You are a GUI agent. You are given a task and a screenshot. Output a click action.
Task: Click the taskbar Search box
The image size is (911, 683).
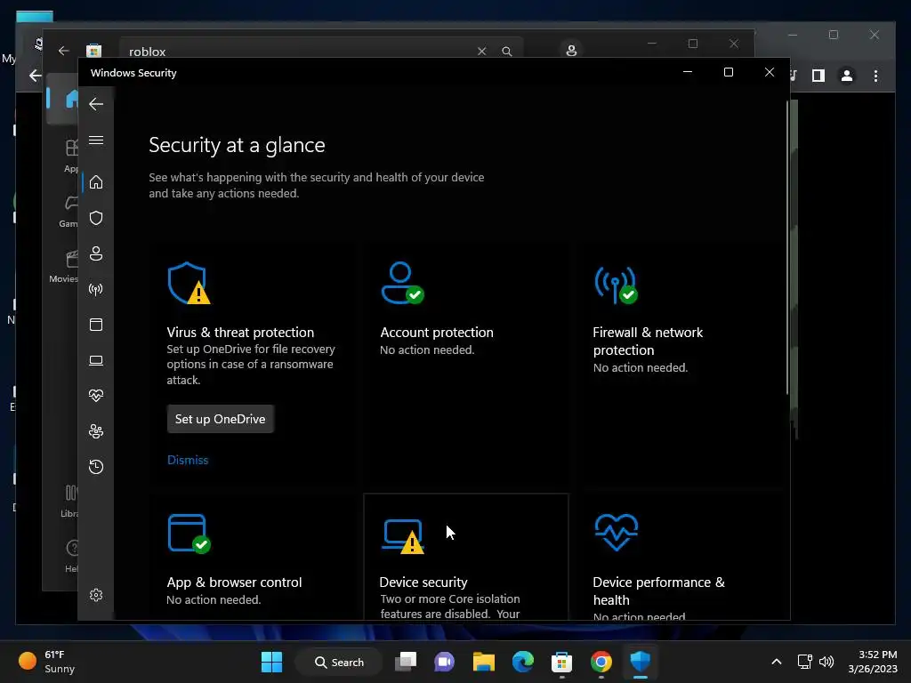click(340, 662)
